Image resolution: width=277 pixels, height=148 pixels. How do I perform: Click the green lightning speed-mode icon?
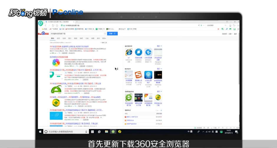[201, 25]
